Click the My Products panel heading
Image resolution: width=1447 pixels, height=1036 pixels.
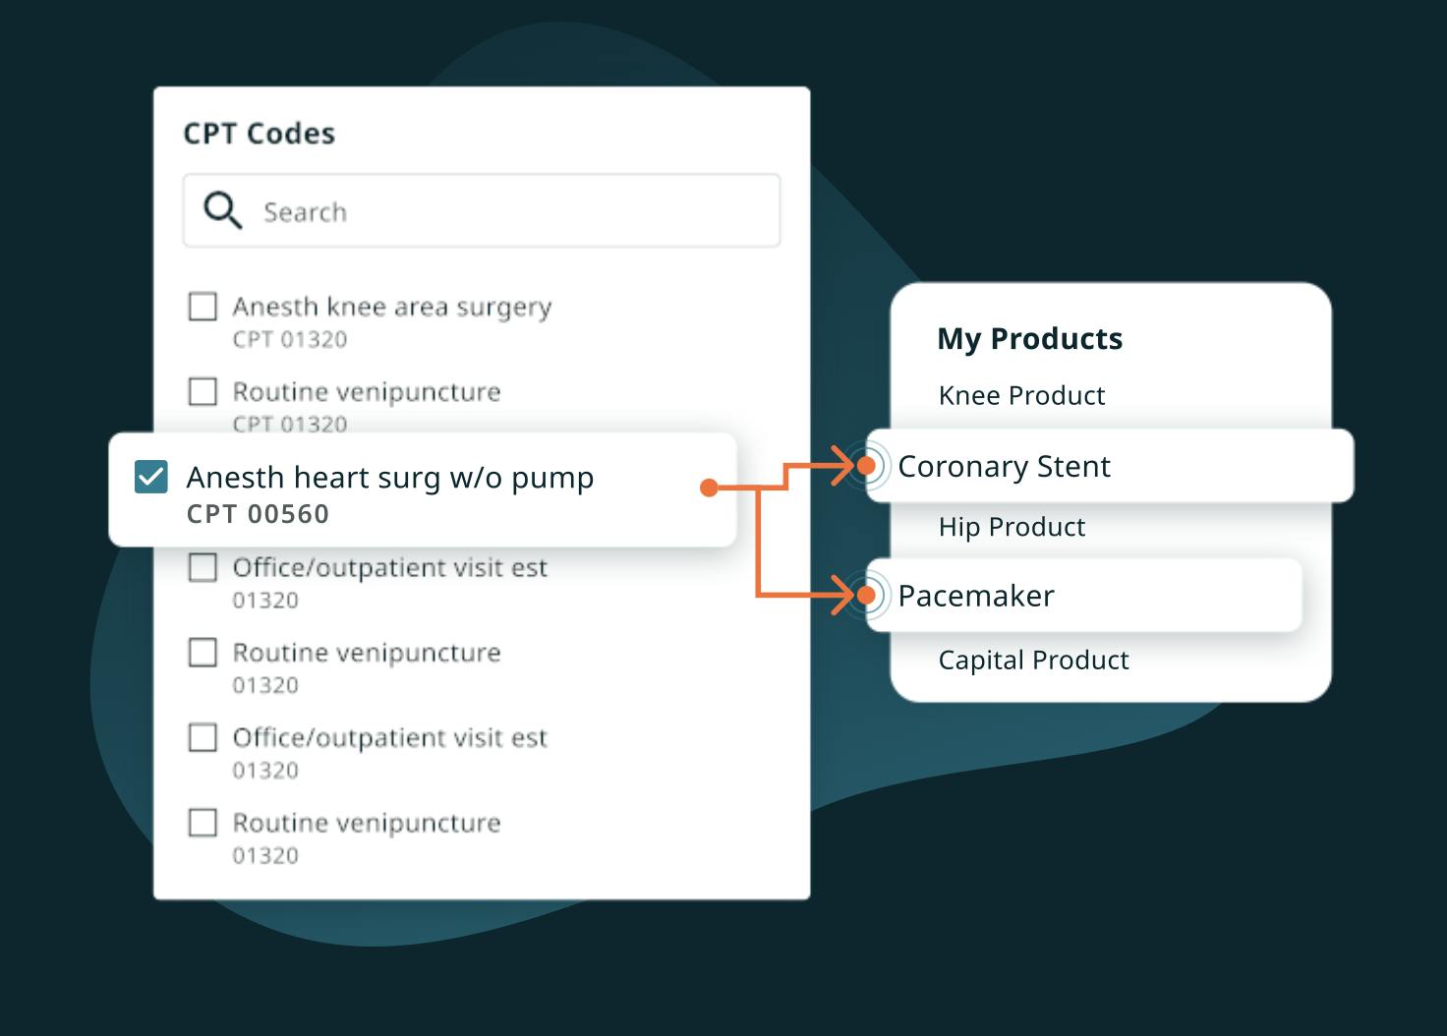click(1029, 338)
